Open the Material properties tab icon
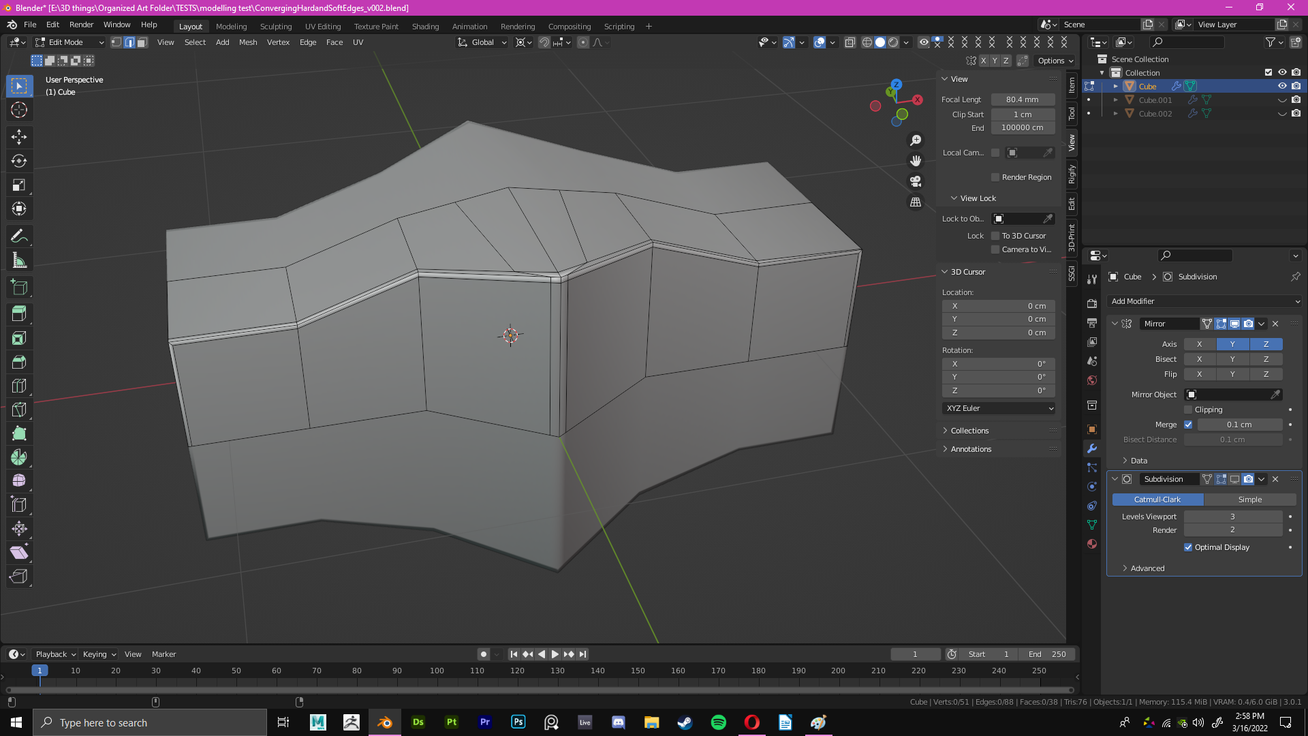 (1092, 544)
